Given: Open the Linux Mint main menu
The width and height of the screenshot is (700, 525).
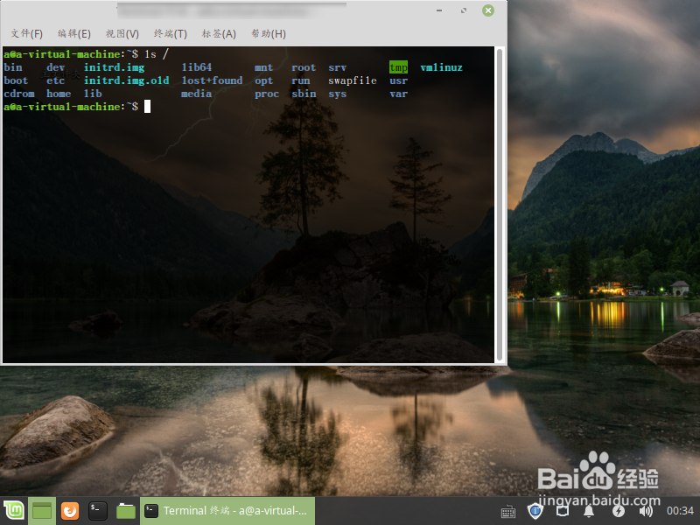Looking at the screenshot, I should [13, 511].
